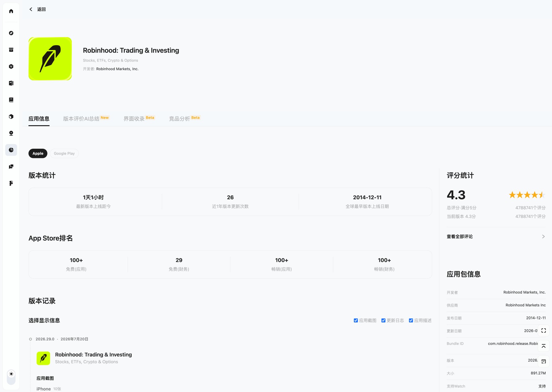Click the Figma-style sidebar icon

coord(11,183)
